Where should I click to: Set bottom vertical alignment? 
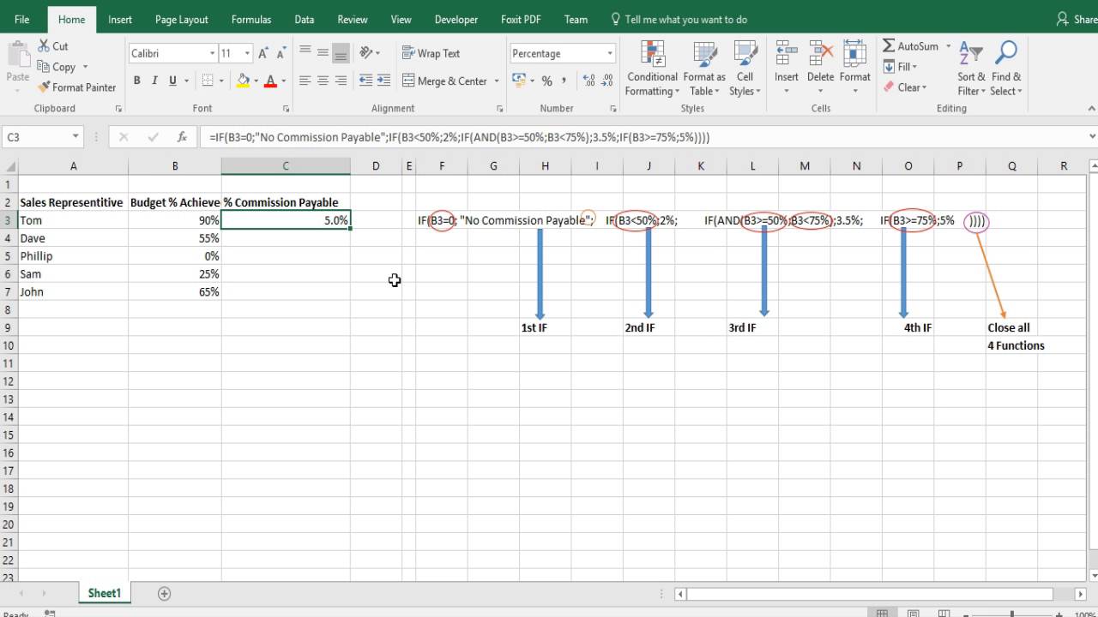[341, 53]
